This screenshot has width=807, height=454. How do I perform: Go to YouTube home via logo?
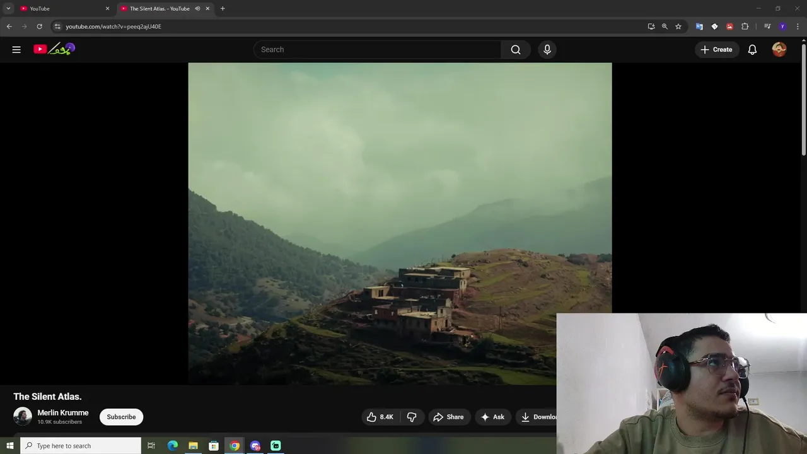[x=54, y=49]
